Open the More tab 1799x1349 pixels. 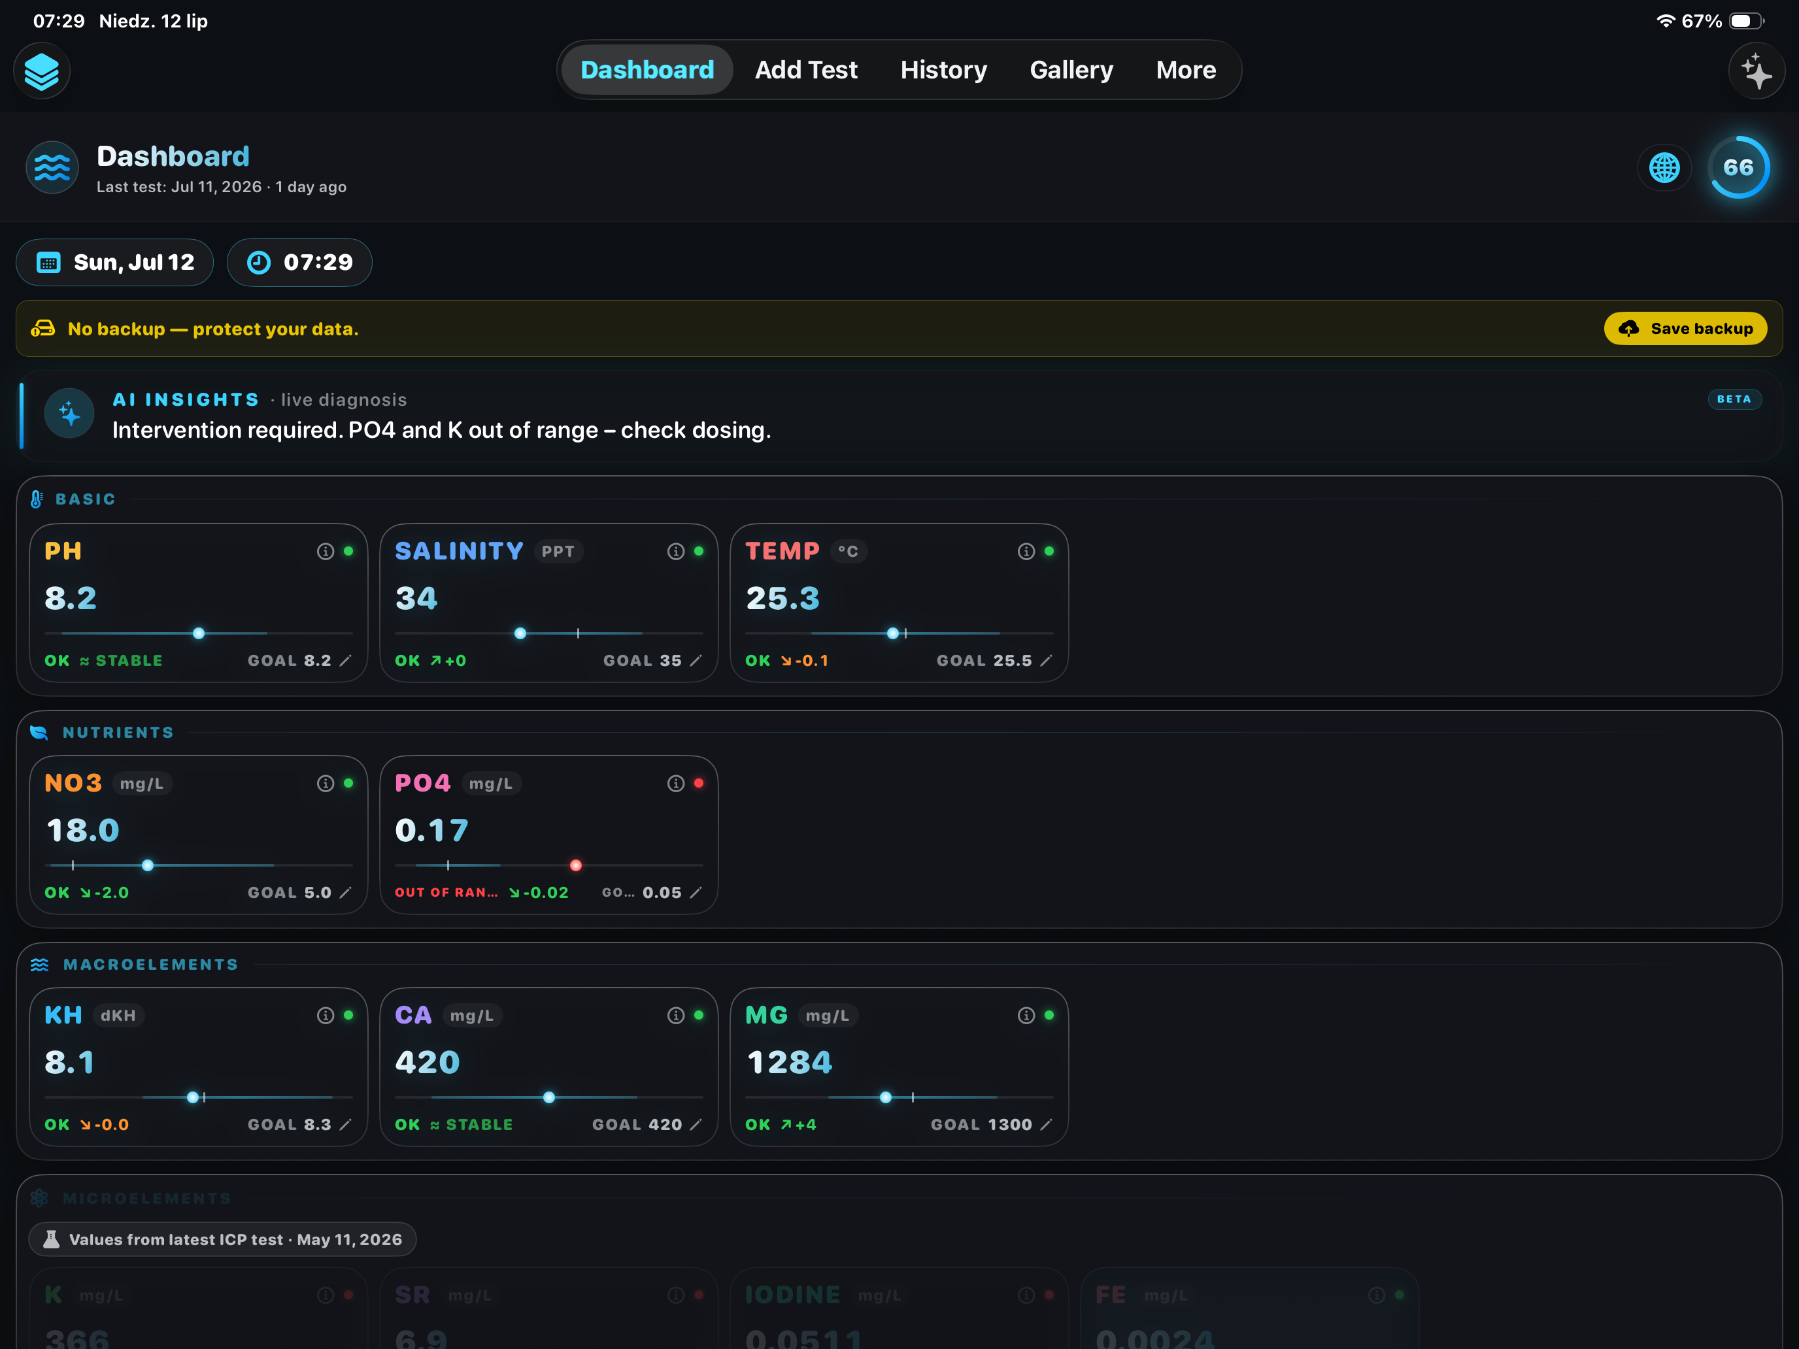(x=1186, y=70)
